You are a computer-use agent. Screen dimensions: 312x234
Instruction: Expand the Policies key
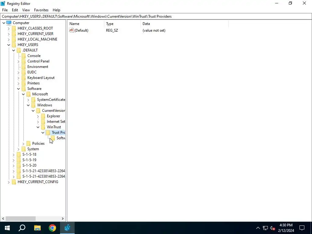click(x=23, y=144)
